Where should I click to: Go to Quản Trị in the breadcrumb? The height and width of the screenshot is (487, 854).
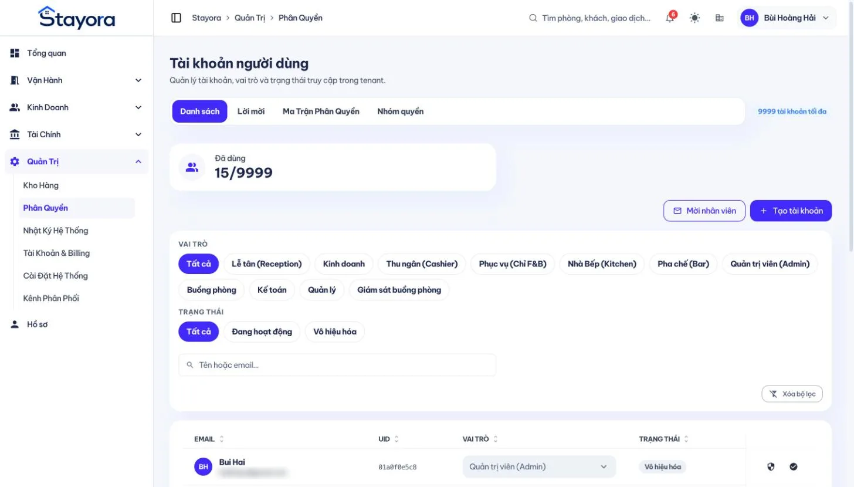pyautogui.click(x=250, y=18)
